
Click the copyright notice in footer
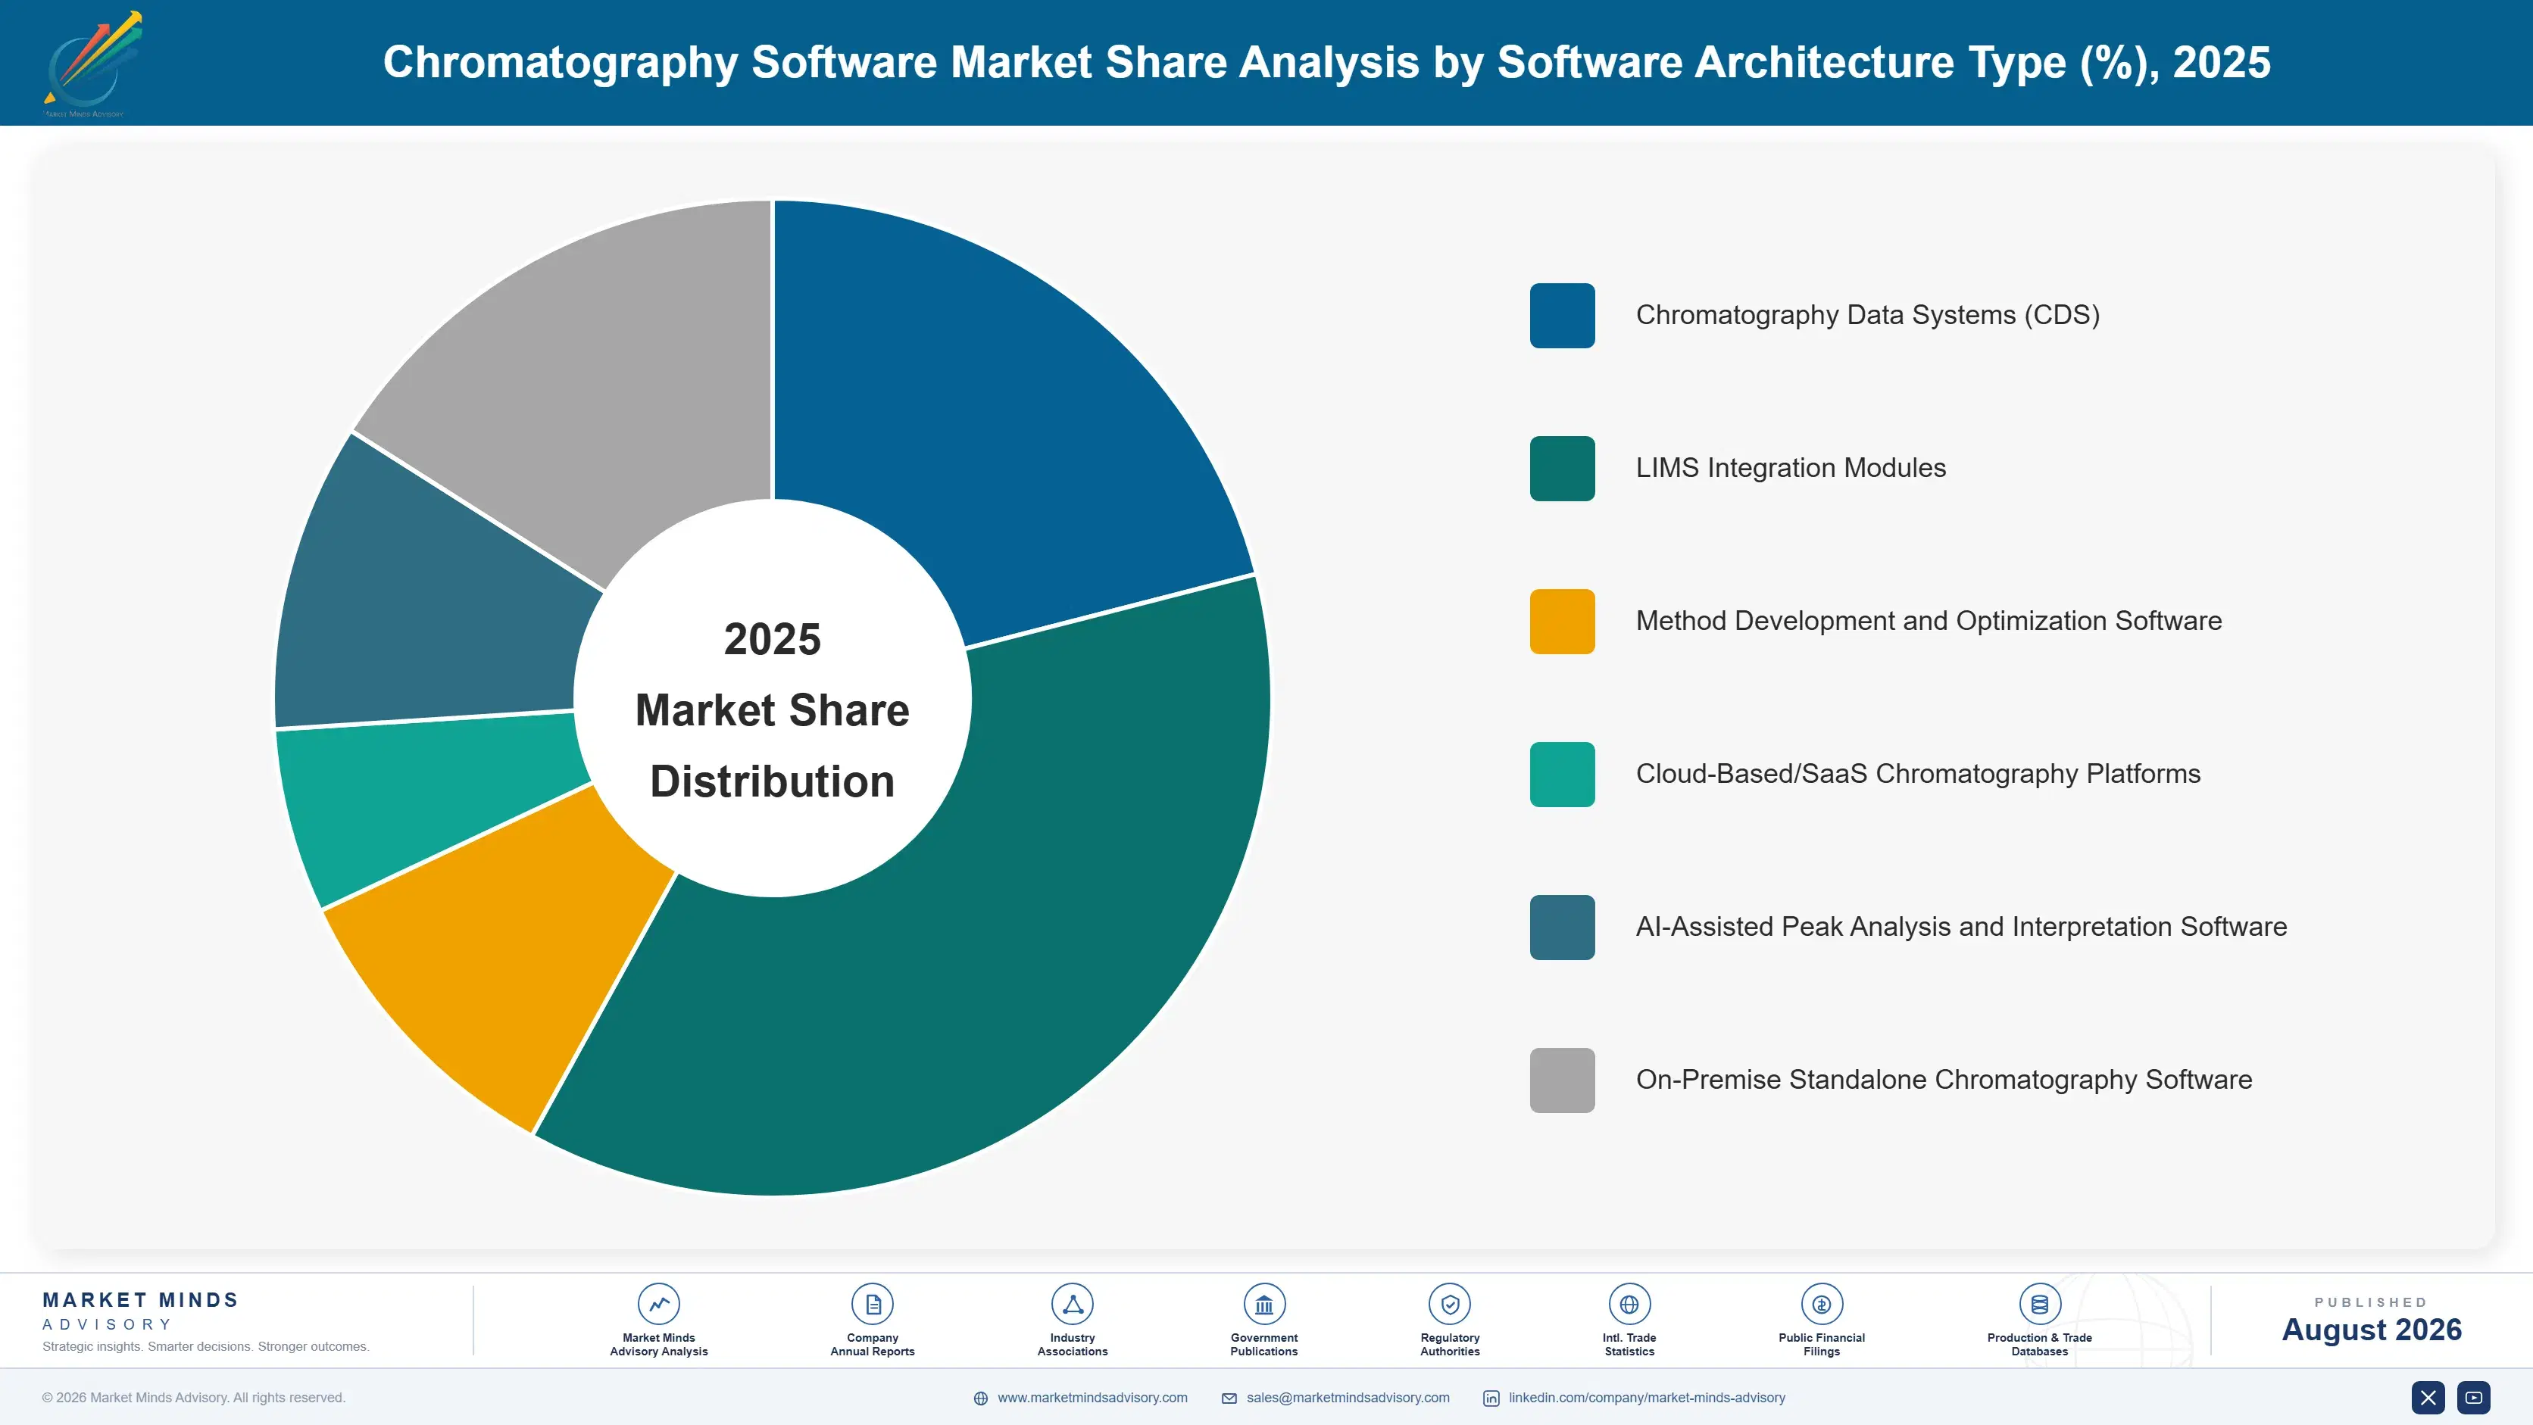click(194, 1398)
